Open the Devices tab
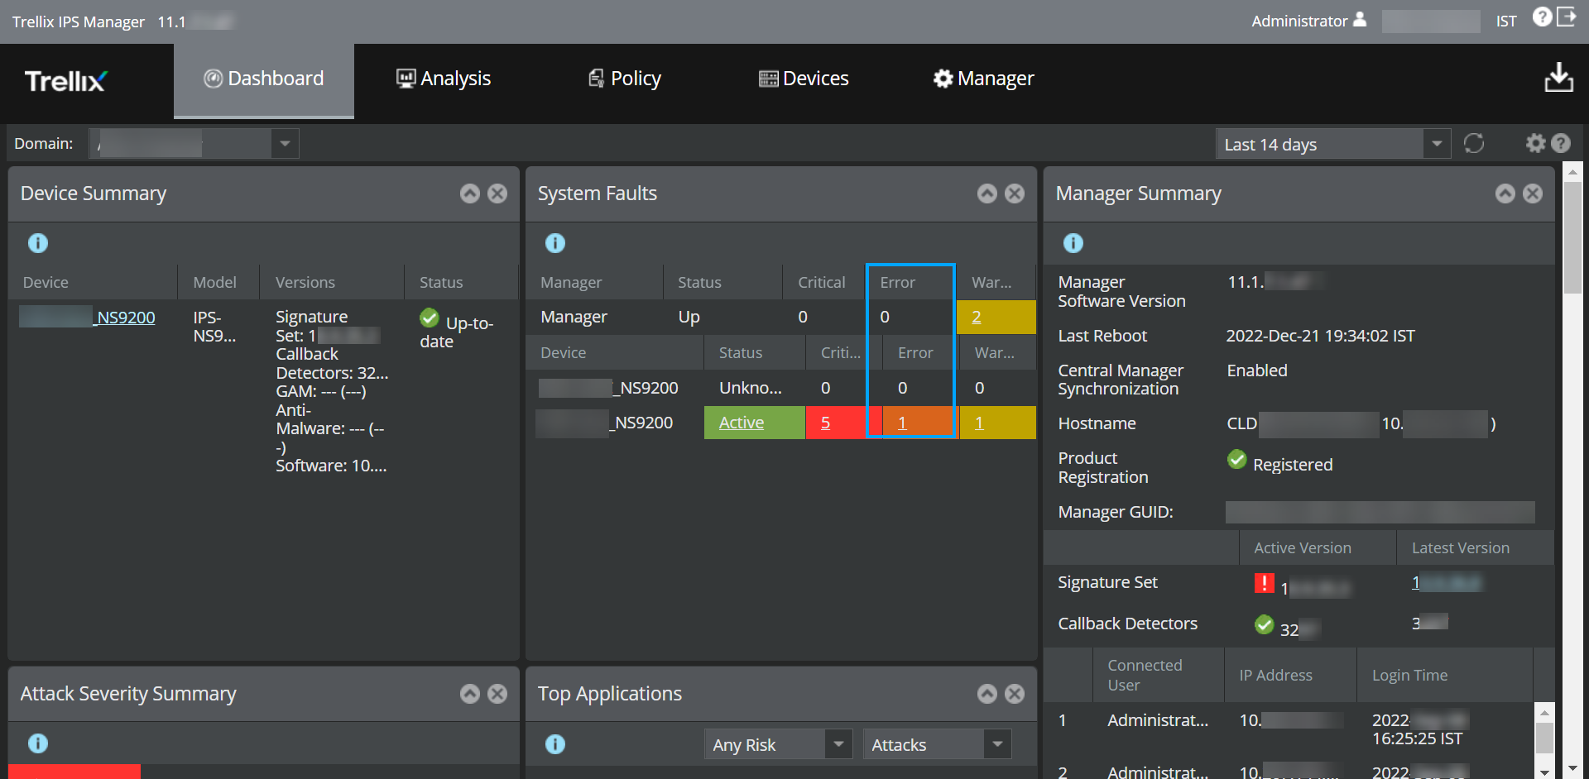Screen dimensions: 1589x779 point(804,79)
